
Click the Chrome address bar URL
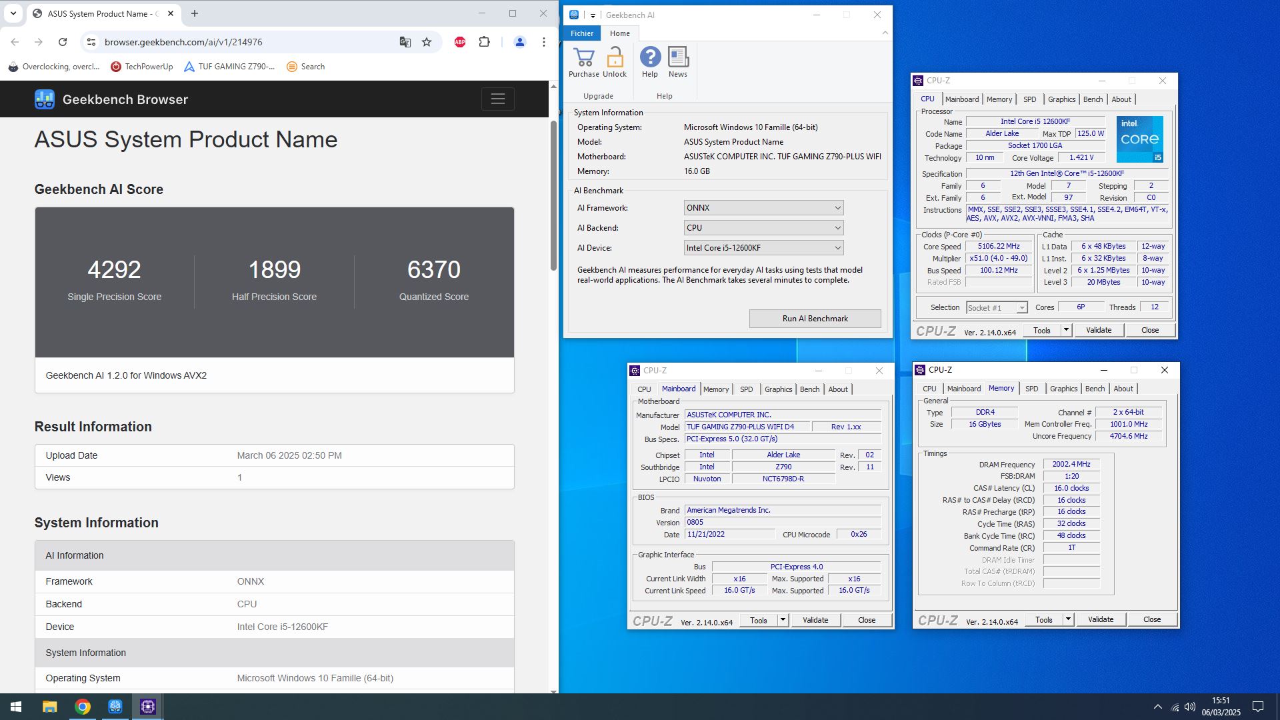click(x=183, y=42)
